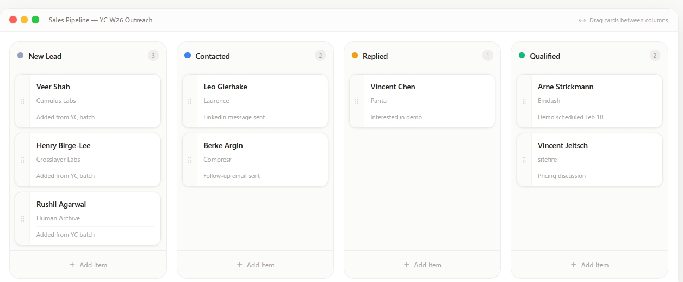
Task: Open the Vincent Chen lead card name
Action: click(393, 87)
